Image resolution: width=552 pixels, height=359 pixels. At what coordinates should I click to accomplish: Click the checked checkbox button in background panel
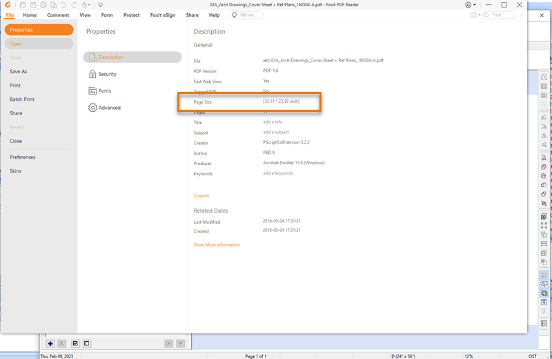click(75, 344)
